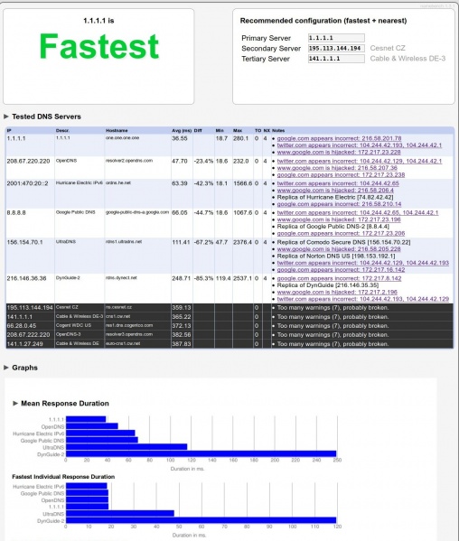The height and width of the screenshot is (541, 459).
Task: Open twitter.com incorrect link in 8.8.8.8 row
Action: pyautogui.click(x=358, y=213)
